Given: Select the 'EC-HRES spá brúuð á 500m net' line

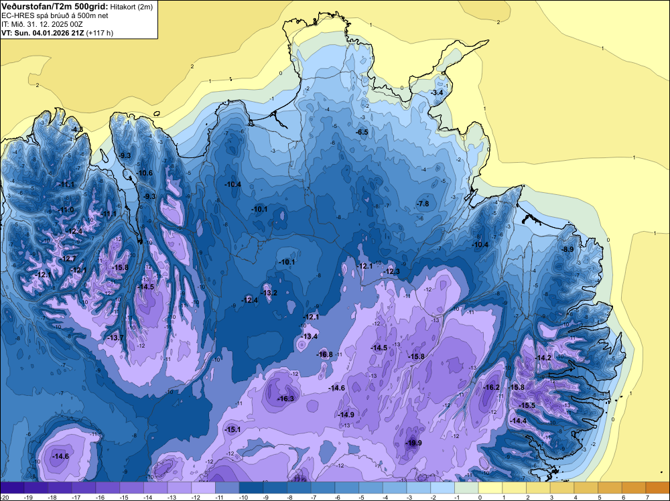Looking at the screenshot, I should (55, 15).
